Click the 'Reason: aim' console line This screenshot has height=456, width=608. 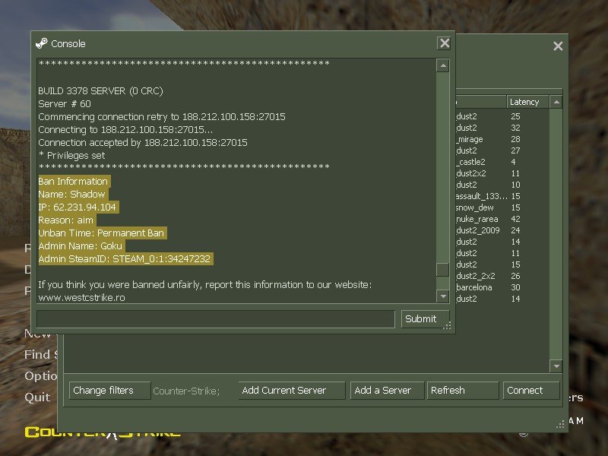point(65,220)
